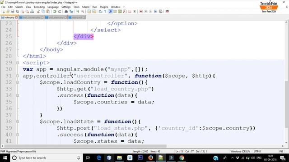The width and height of the screenshot is (289, 162).
Task: Save the current file with the Save icon
Action: [x=12, y=11]
